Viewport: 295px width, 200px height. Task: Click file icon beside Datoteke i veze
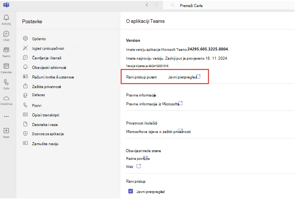point(25,124)
